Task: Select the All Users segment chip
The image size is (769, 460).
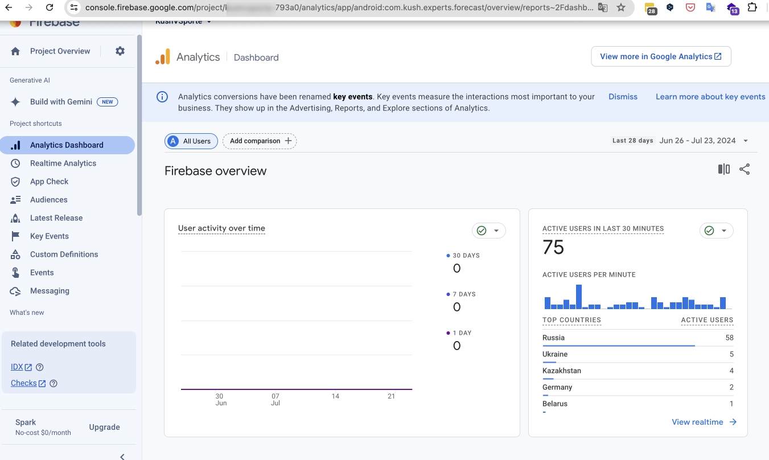Action: [191, 141]
